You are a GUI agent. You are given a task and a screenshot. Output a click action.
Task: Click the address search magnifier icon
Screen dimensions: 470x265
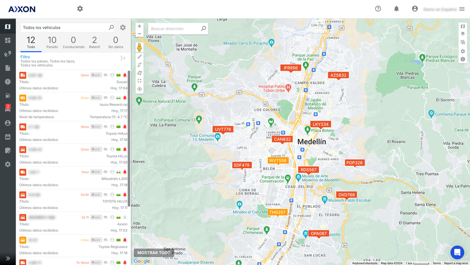203,28
